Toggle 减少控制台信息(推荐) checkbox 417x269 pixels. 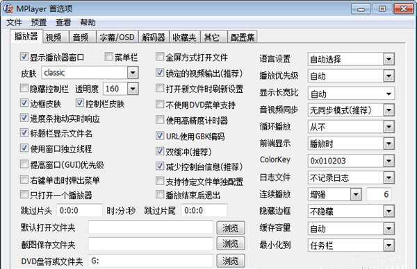pyautogui.click(x=160, y=166)
